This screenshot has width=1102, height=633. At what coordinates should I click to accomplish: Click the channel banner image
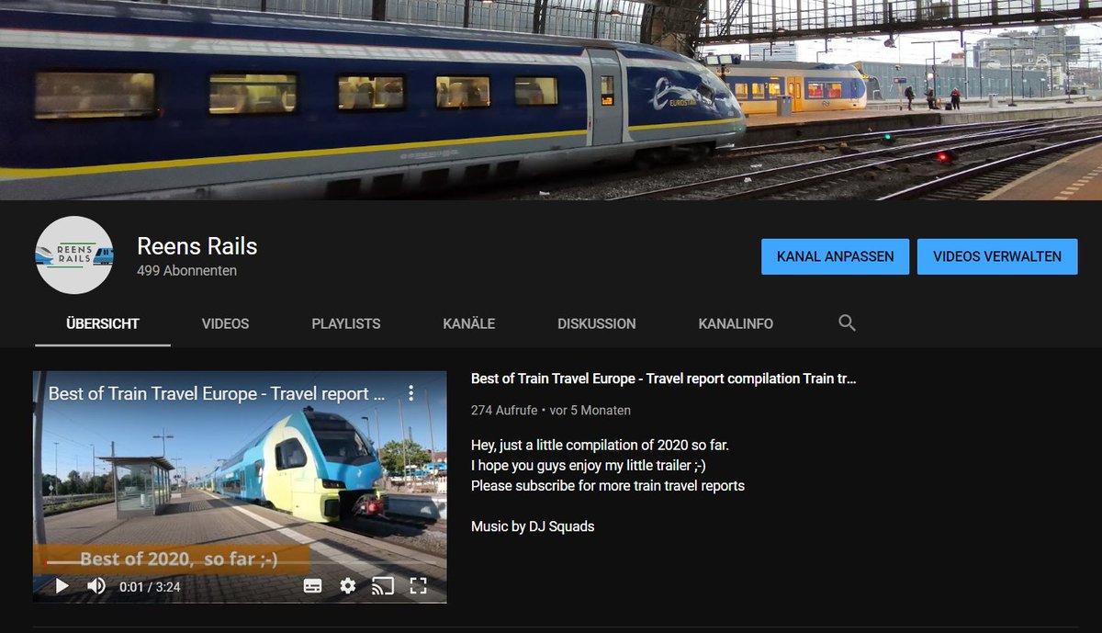[x=551, y=99]
